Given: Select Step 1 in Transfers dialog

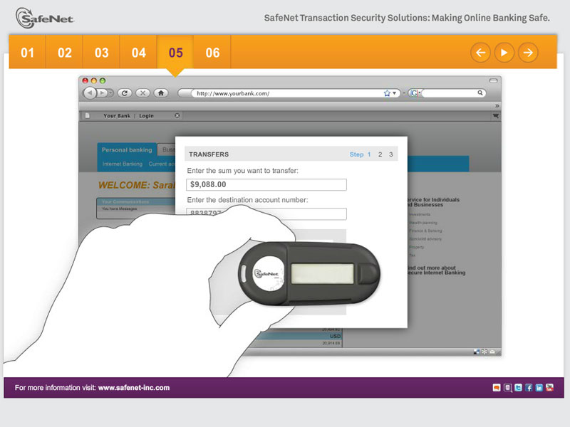Looking at the screenshot, I should coord(360,154).
